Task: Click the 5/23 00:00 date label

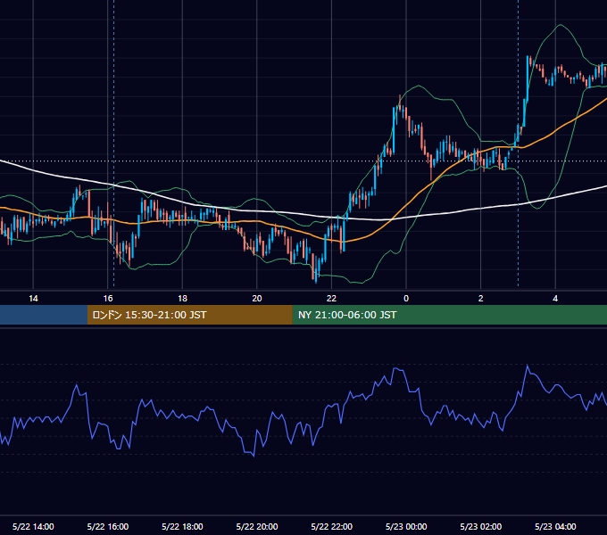Action: tap(406, 526)
